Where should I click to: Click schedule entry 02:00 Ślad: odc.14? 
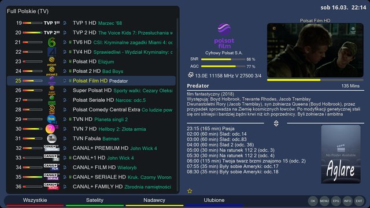(217, 134)
